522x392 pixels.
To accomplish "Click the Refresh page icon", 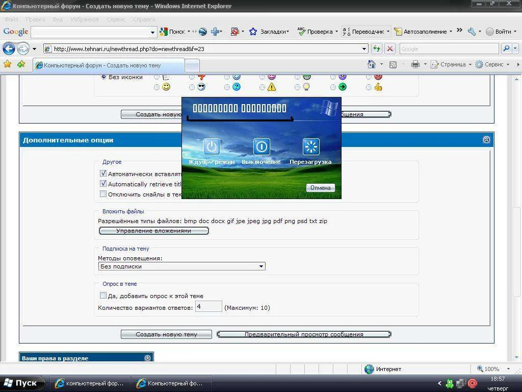I will 377,49.
